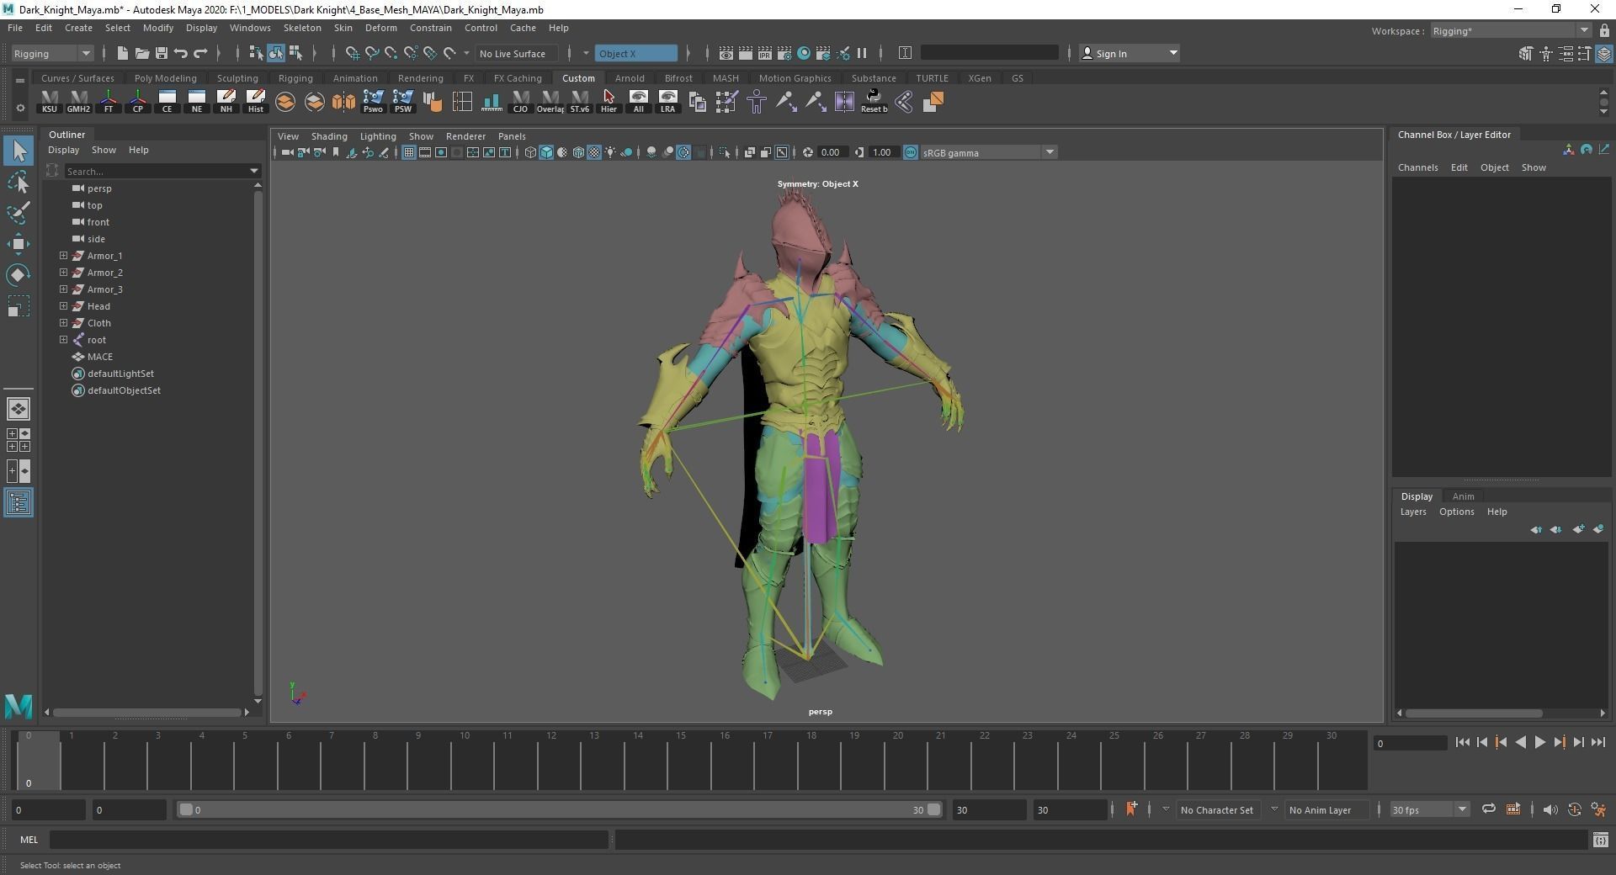The image size is (1616, 875).
Task: Click the Hier shelf button
Action: 609,102
